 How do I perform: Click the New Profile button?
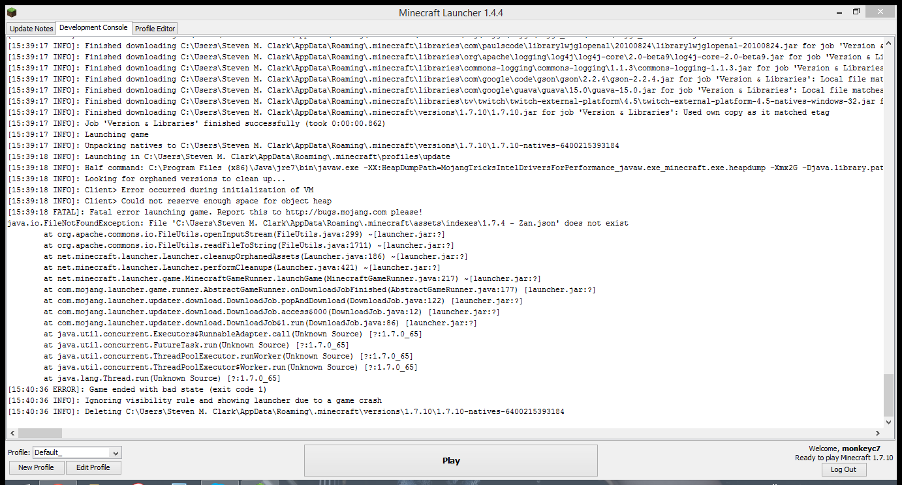tap(37, 467)
